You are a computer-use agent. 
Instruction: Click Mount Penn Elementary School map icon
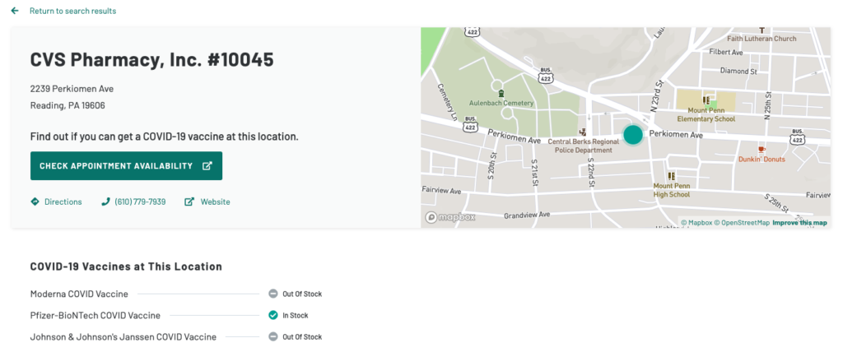[x=706, y=100]
